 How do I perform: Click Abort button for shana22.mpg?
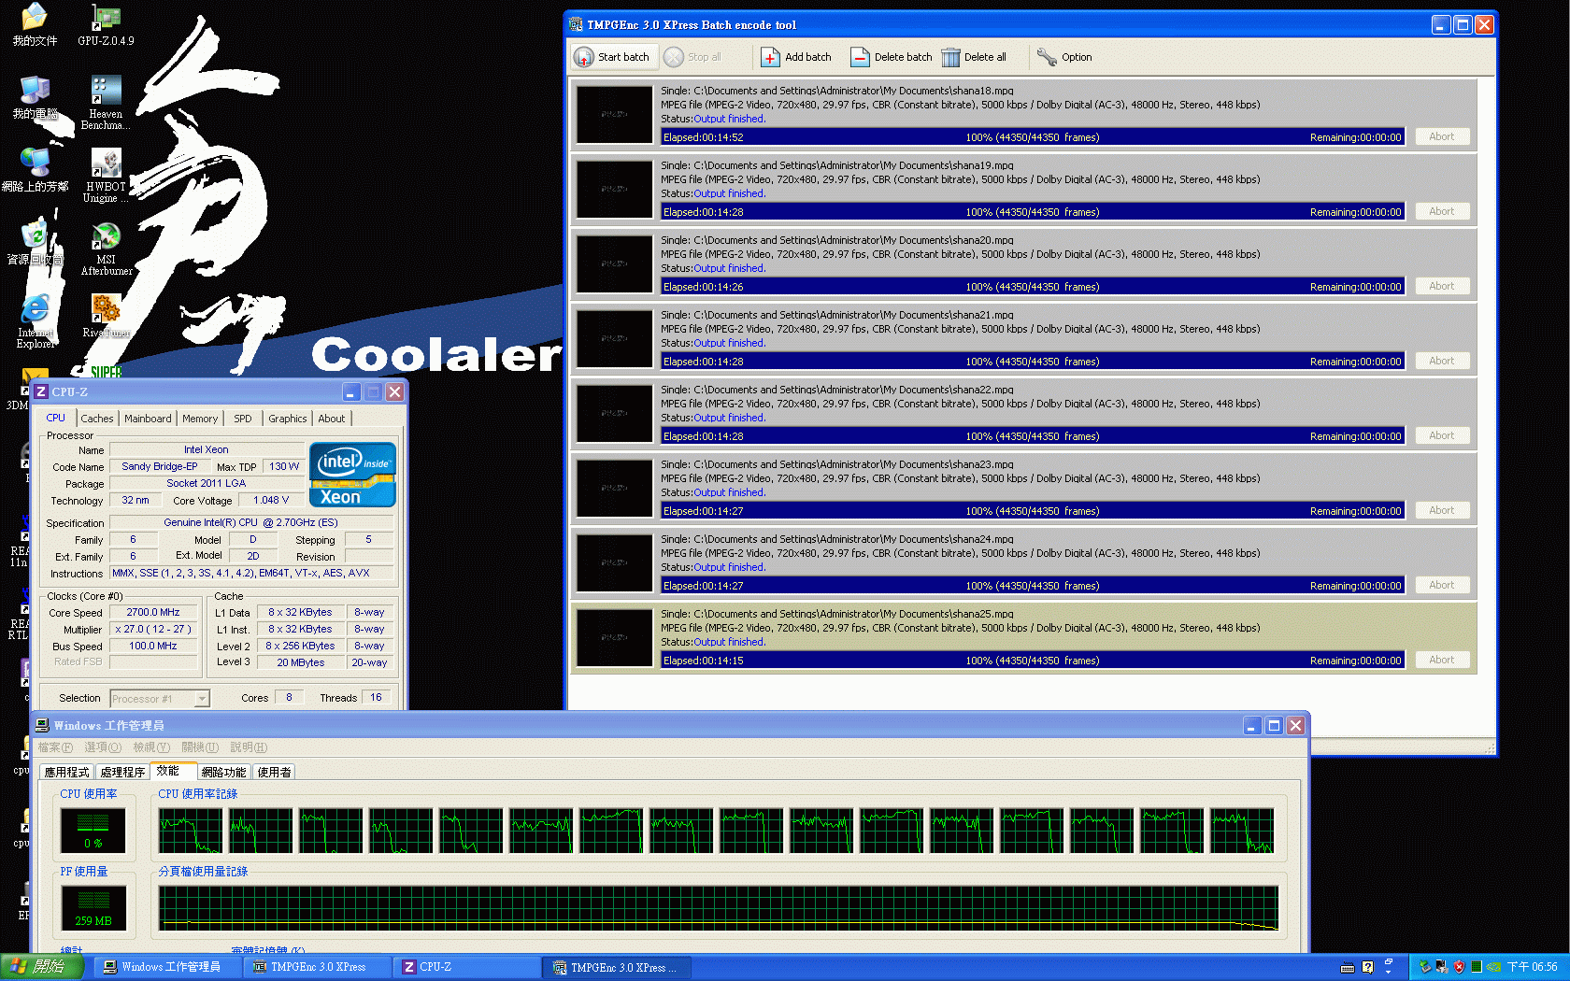coord(1441,435)
